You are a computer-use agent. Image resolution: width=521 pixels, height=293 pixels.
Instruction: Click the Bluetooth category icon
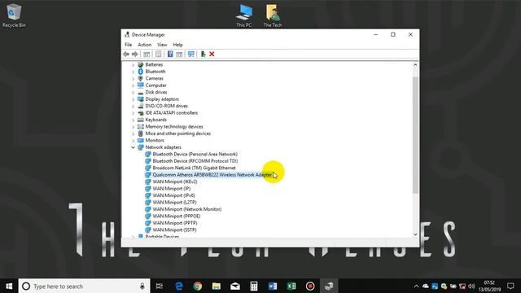point(141,72)
